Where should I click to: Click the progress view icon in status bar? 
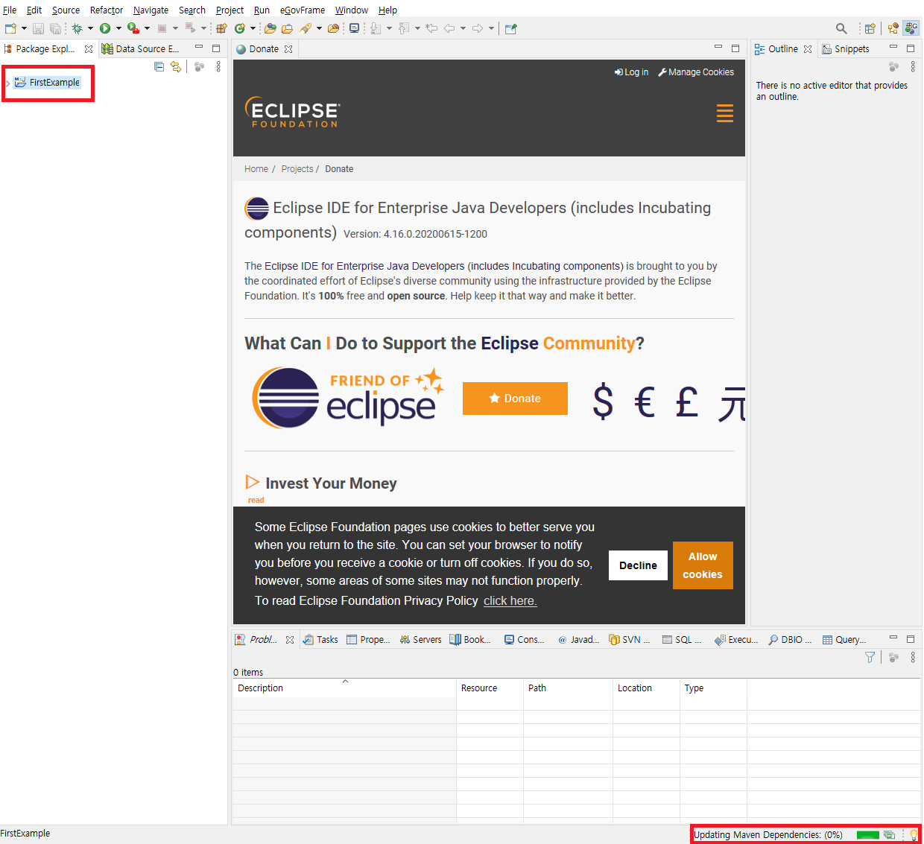tap(889, 835)
